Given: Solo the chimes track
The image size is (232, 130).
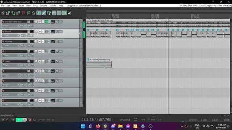Looking at the screenshot, I should point(43,42).
